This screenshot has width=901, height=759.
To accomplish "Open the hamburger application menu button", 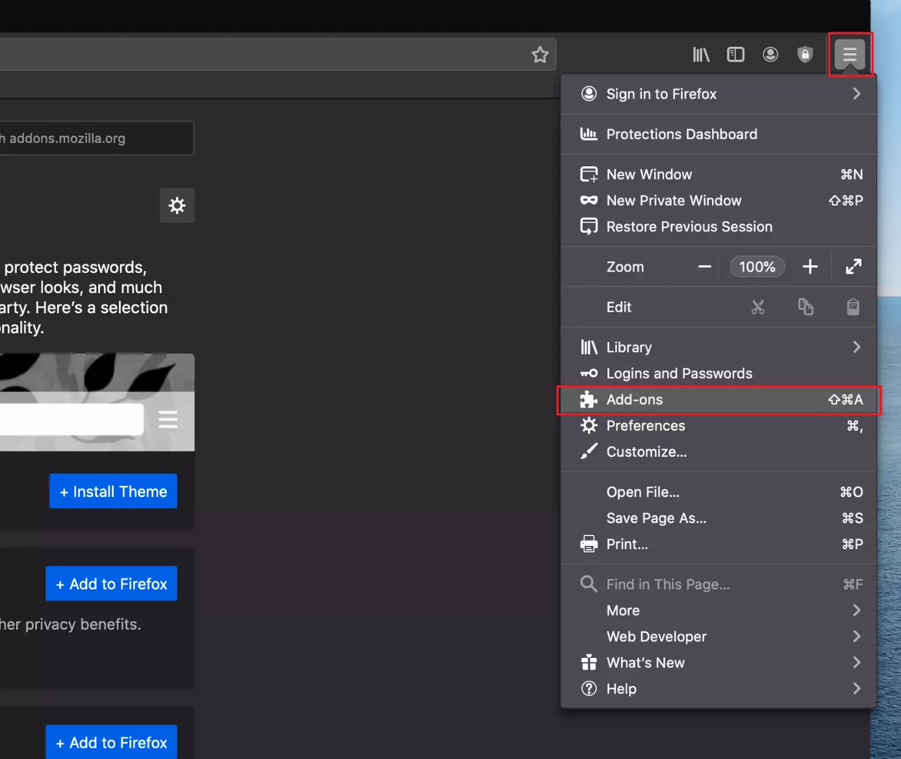I will (x=850, y=55).
